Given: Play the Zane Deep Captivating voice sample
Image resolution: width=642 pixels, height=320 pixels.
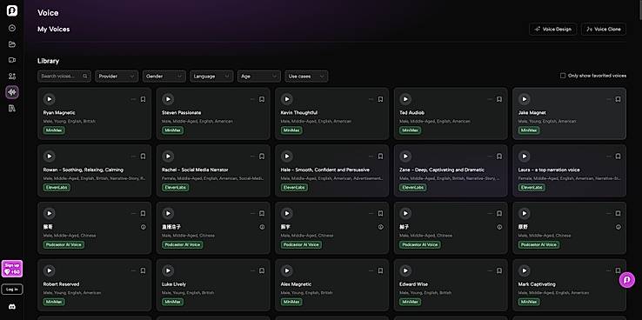Looking at the screenshot, I should point(405,157).
